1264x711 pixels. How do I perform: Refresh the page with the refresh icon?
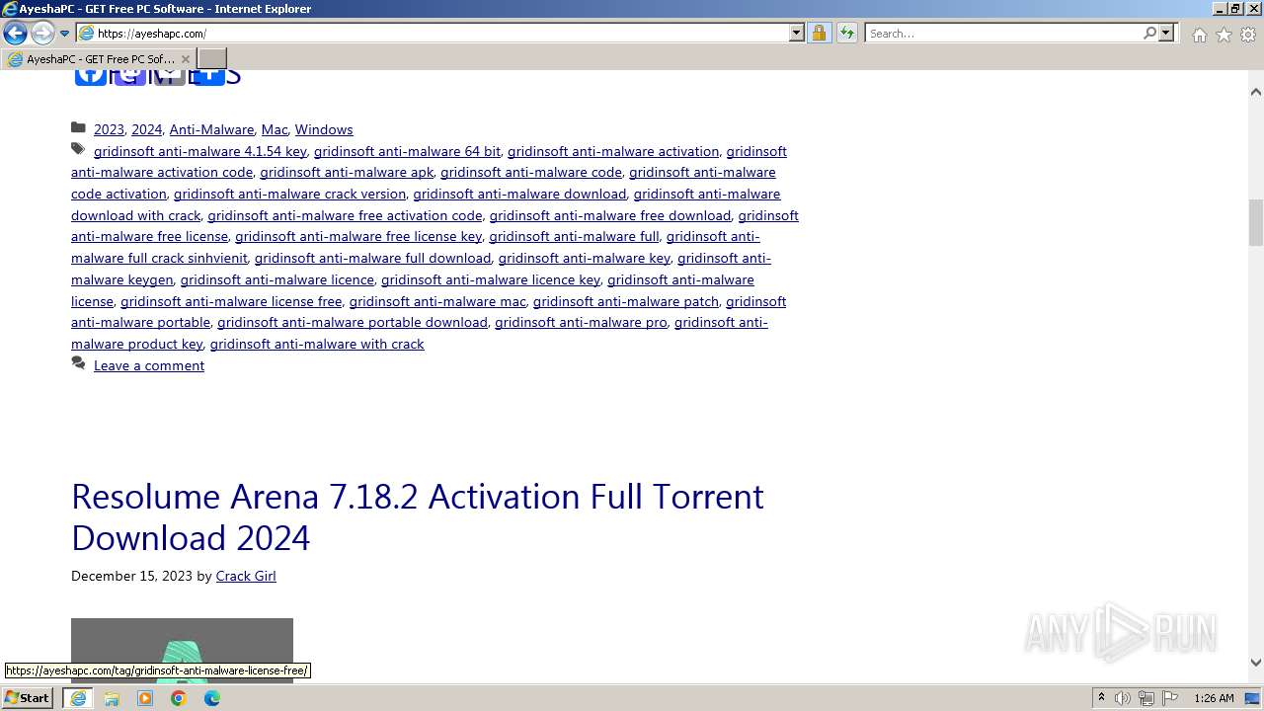[846, 33]
